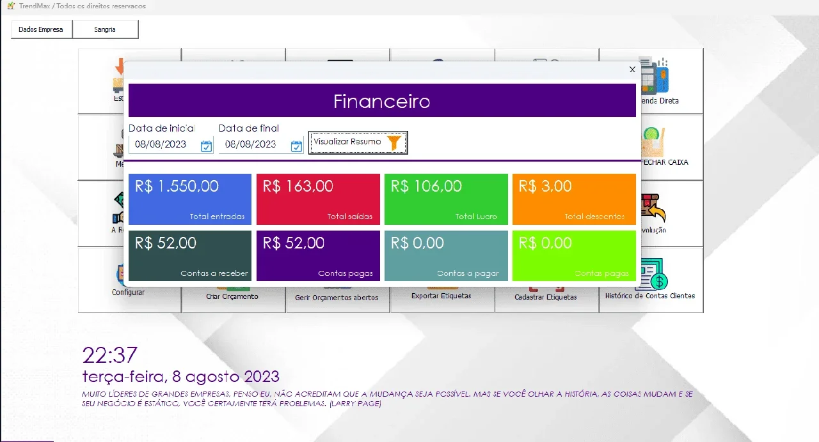Open the Dados Empresa menu button
The height and width of the screenshot is (442, 819).
[x=42, y=29]
